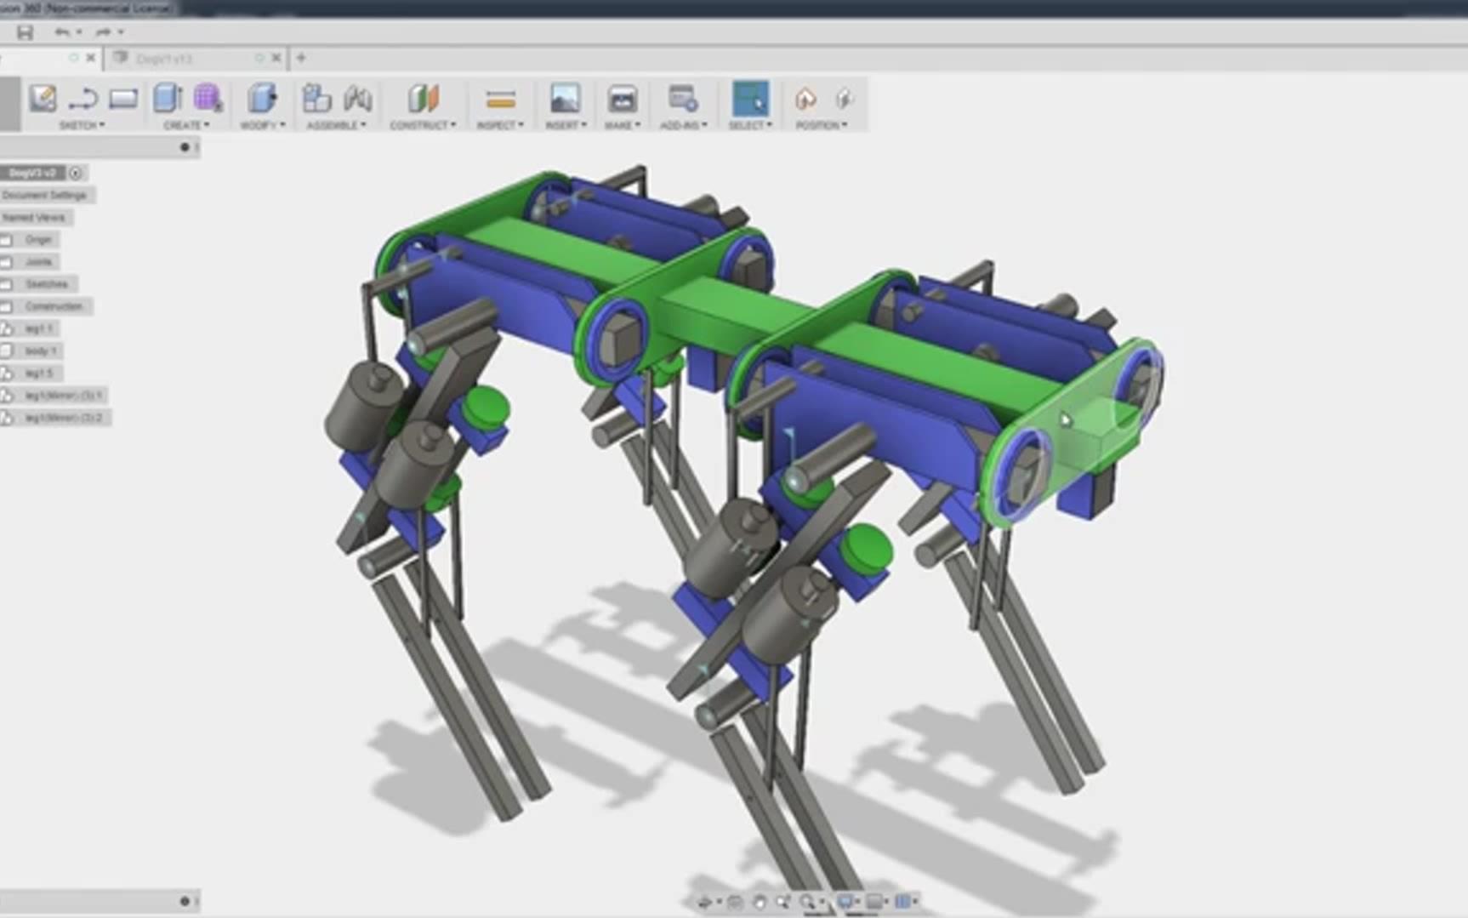Click the Undo arrow icon
The height and width of the screenshot is (918, 1468).
[x=62, y=32]
